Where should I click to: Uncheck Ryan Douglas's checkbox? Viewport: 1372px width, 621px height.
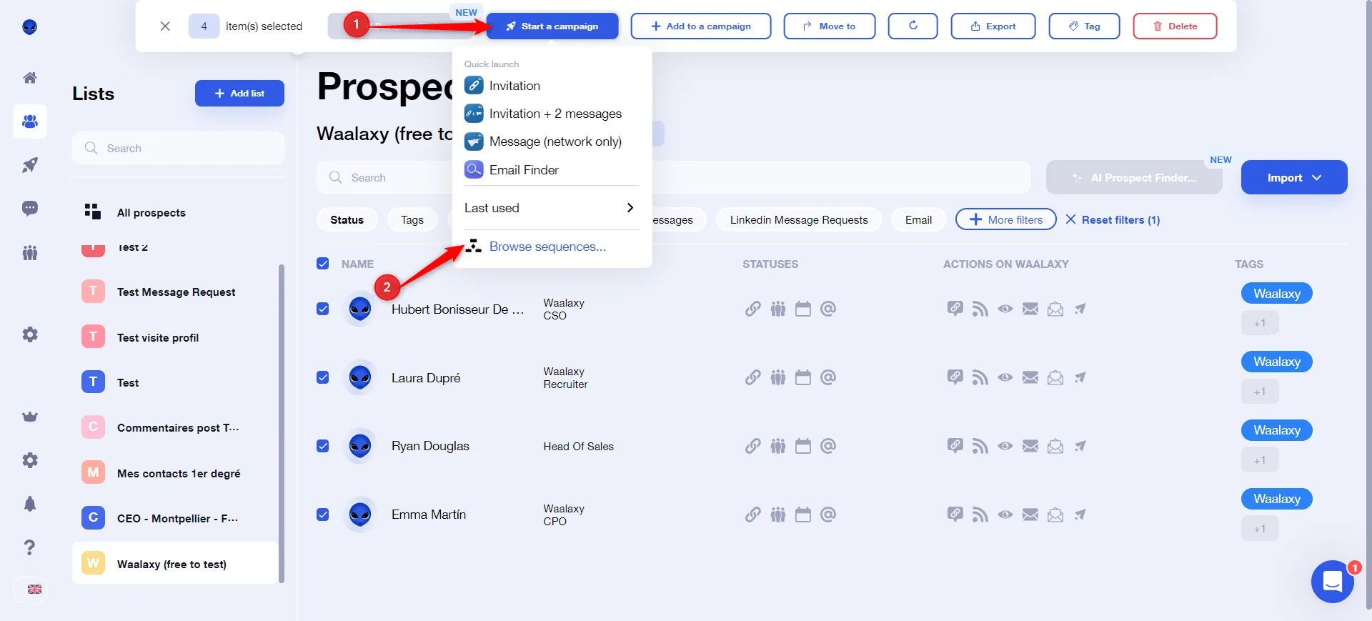click(x=323, y=446)
